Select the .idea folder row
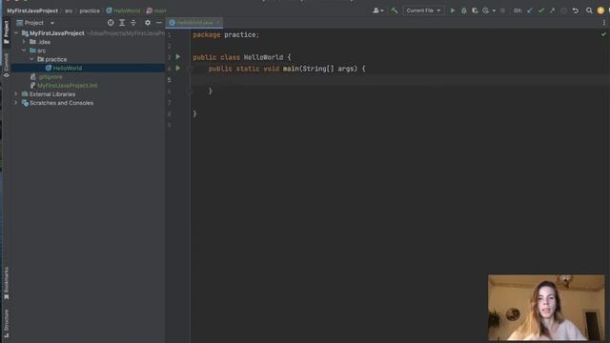 pyautogui.click(x=88, y=42)
